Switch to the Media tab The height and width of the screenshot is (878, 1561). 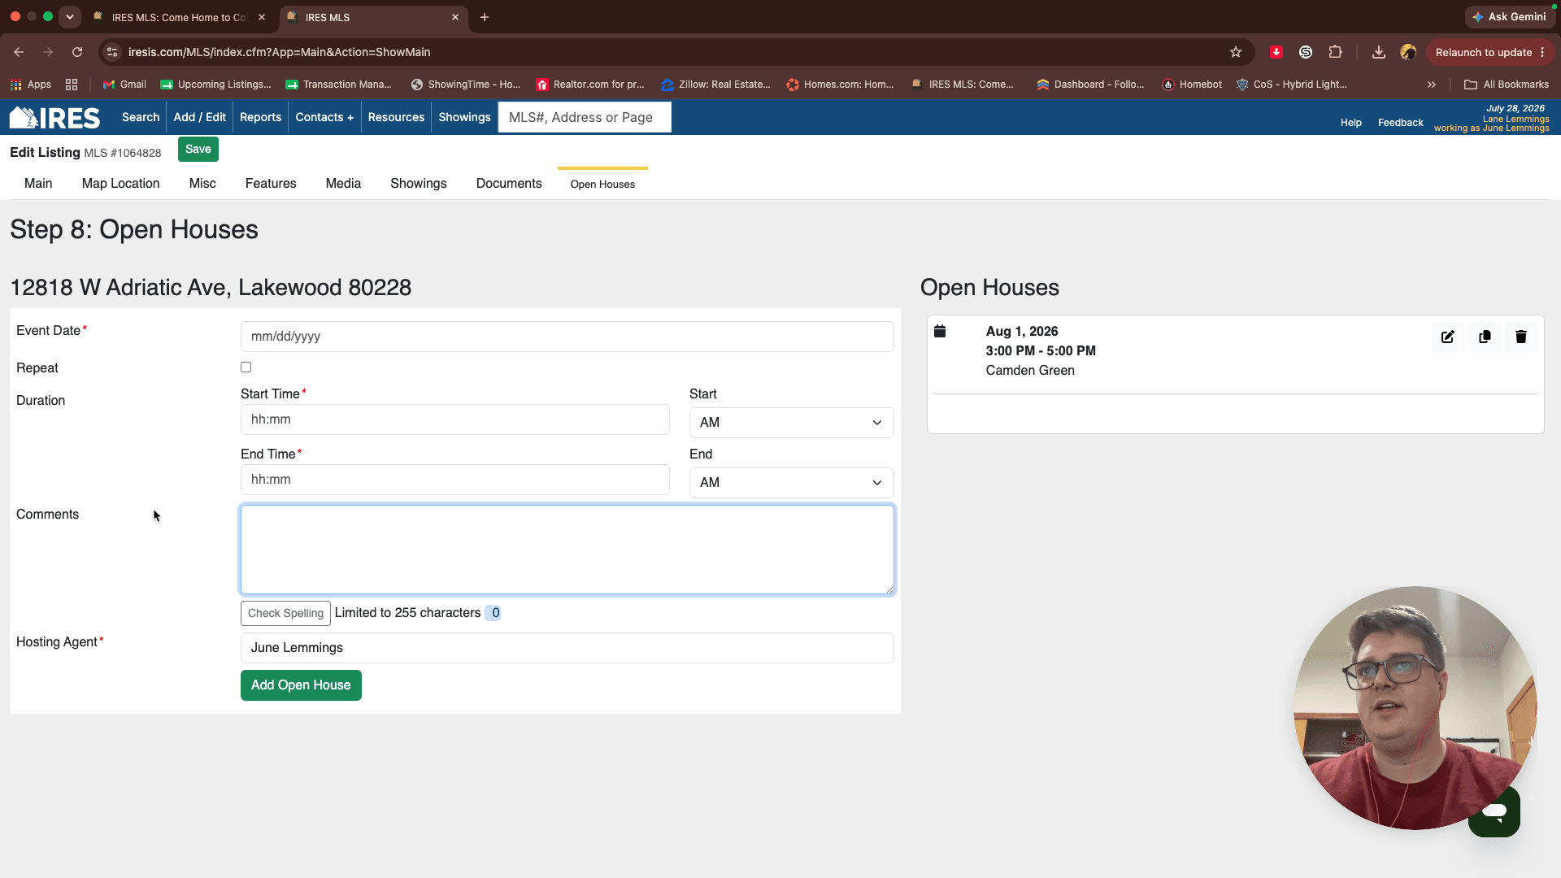343,184
